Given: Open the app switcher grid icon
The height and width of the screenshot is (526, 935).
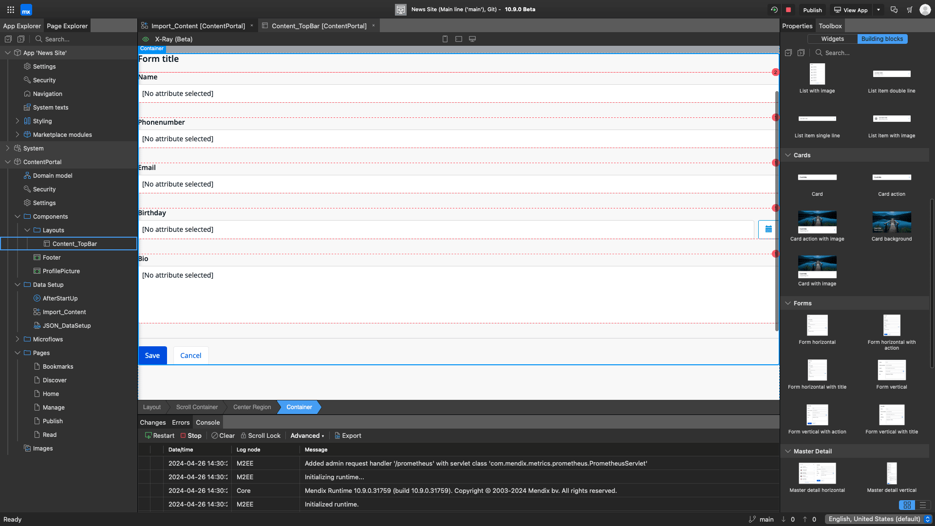Looking at the screenshot, I should click(11, 10).
